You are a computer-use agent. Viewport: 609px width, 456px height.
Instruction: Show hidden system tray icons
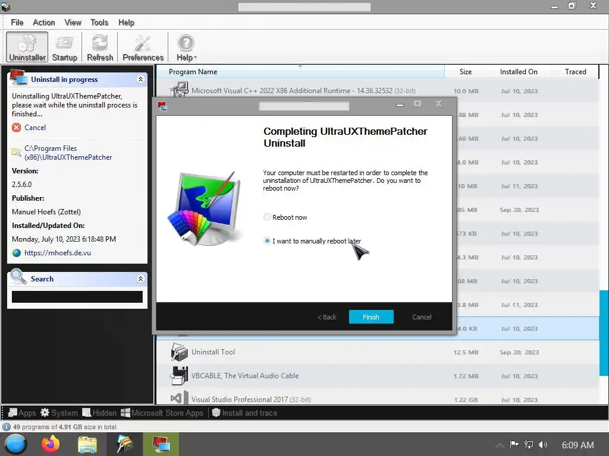[500, 445]
